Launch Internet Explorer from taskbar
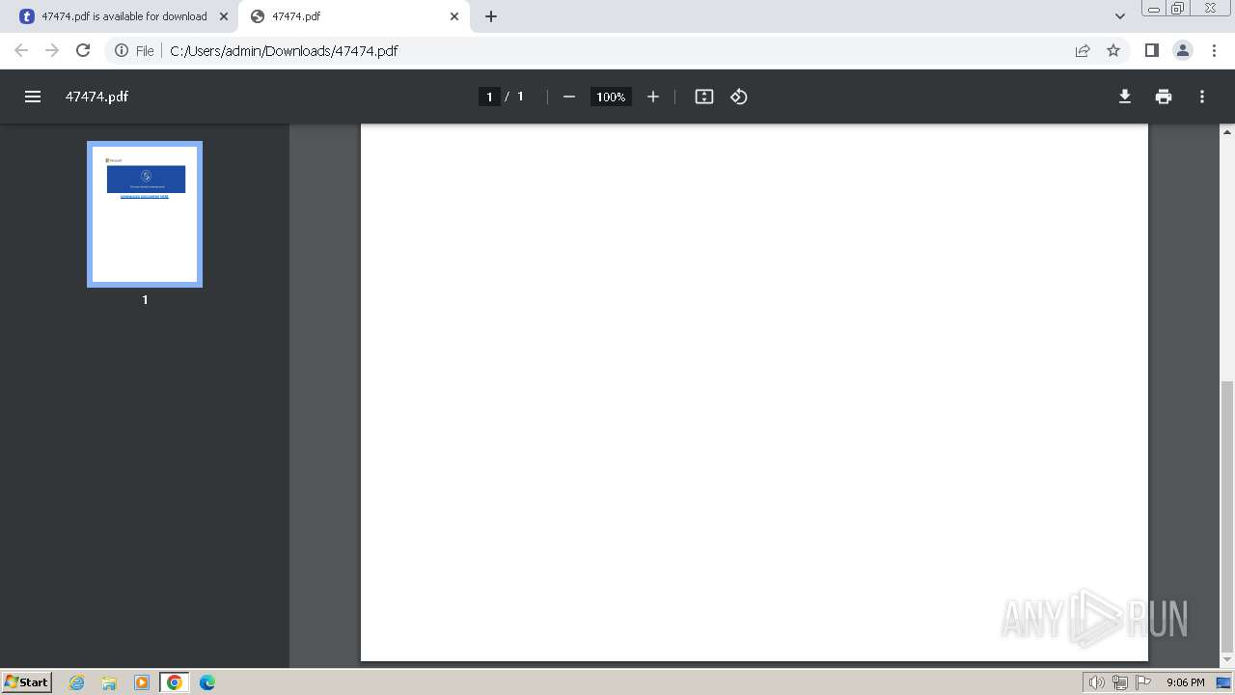1235x695 pixels. coord(77,682)
